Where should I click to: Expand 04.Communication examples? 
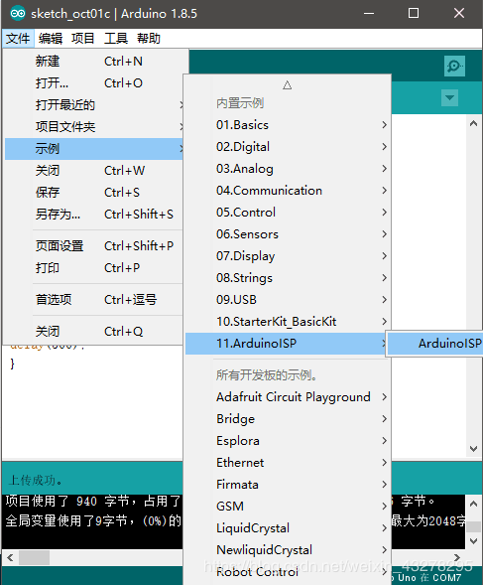pyautogui.click(x=288, y=191)
